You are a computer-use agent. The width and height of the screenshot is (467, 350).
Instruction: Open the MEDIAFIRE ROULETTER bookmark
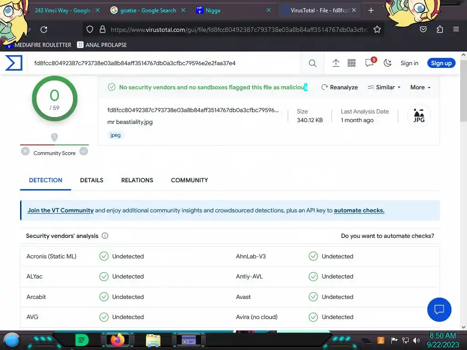39,45
